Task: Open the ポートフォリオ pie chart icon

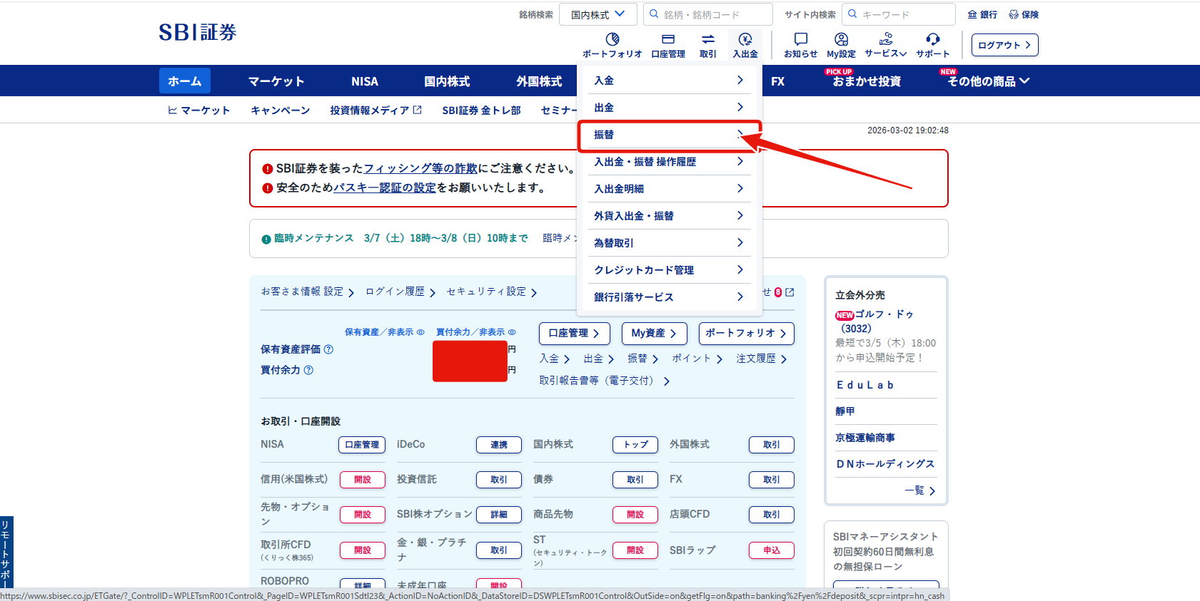Action: [612, 39]
